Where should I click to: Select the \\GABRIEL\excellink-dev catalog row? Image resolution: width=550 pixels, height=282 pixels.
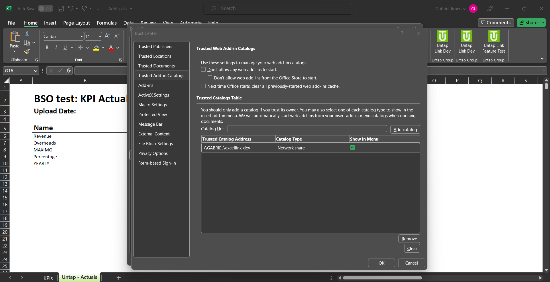pos(311,148)
